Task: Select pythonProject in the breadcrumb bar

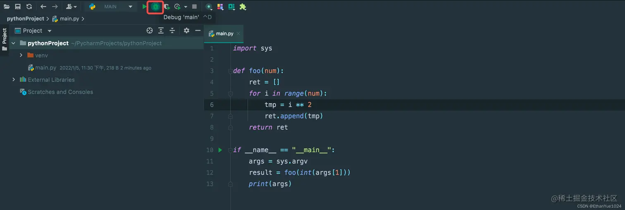Action: pos(26,19)
